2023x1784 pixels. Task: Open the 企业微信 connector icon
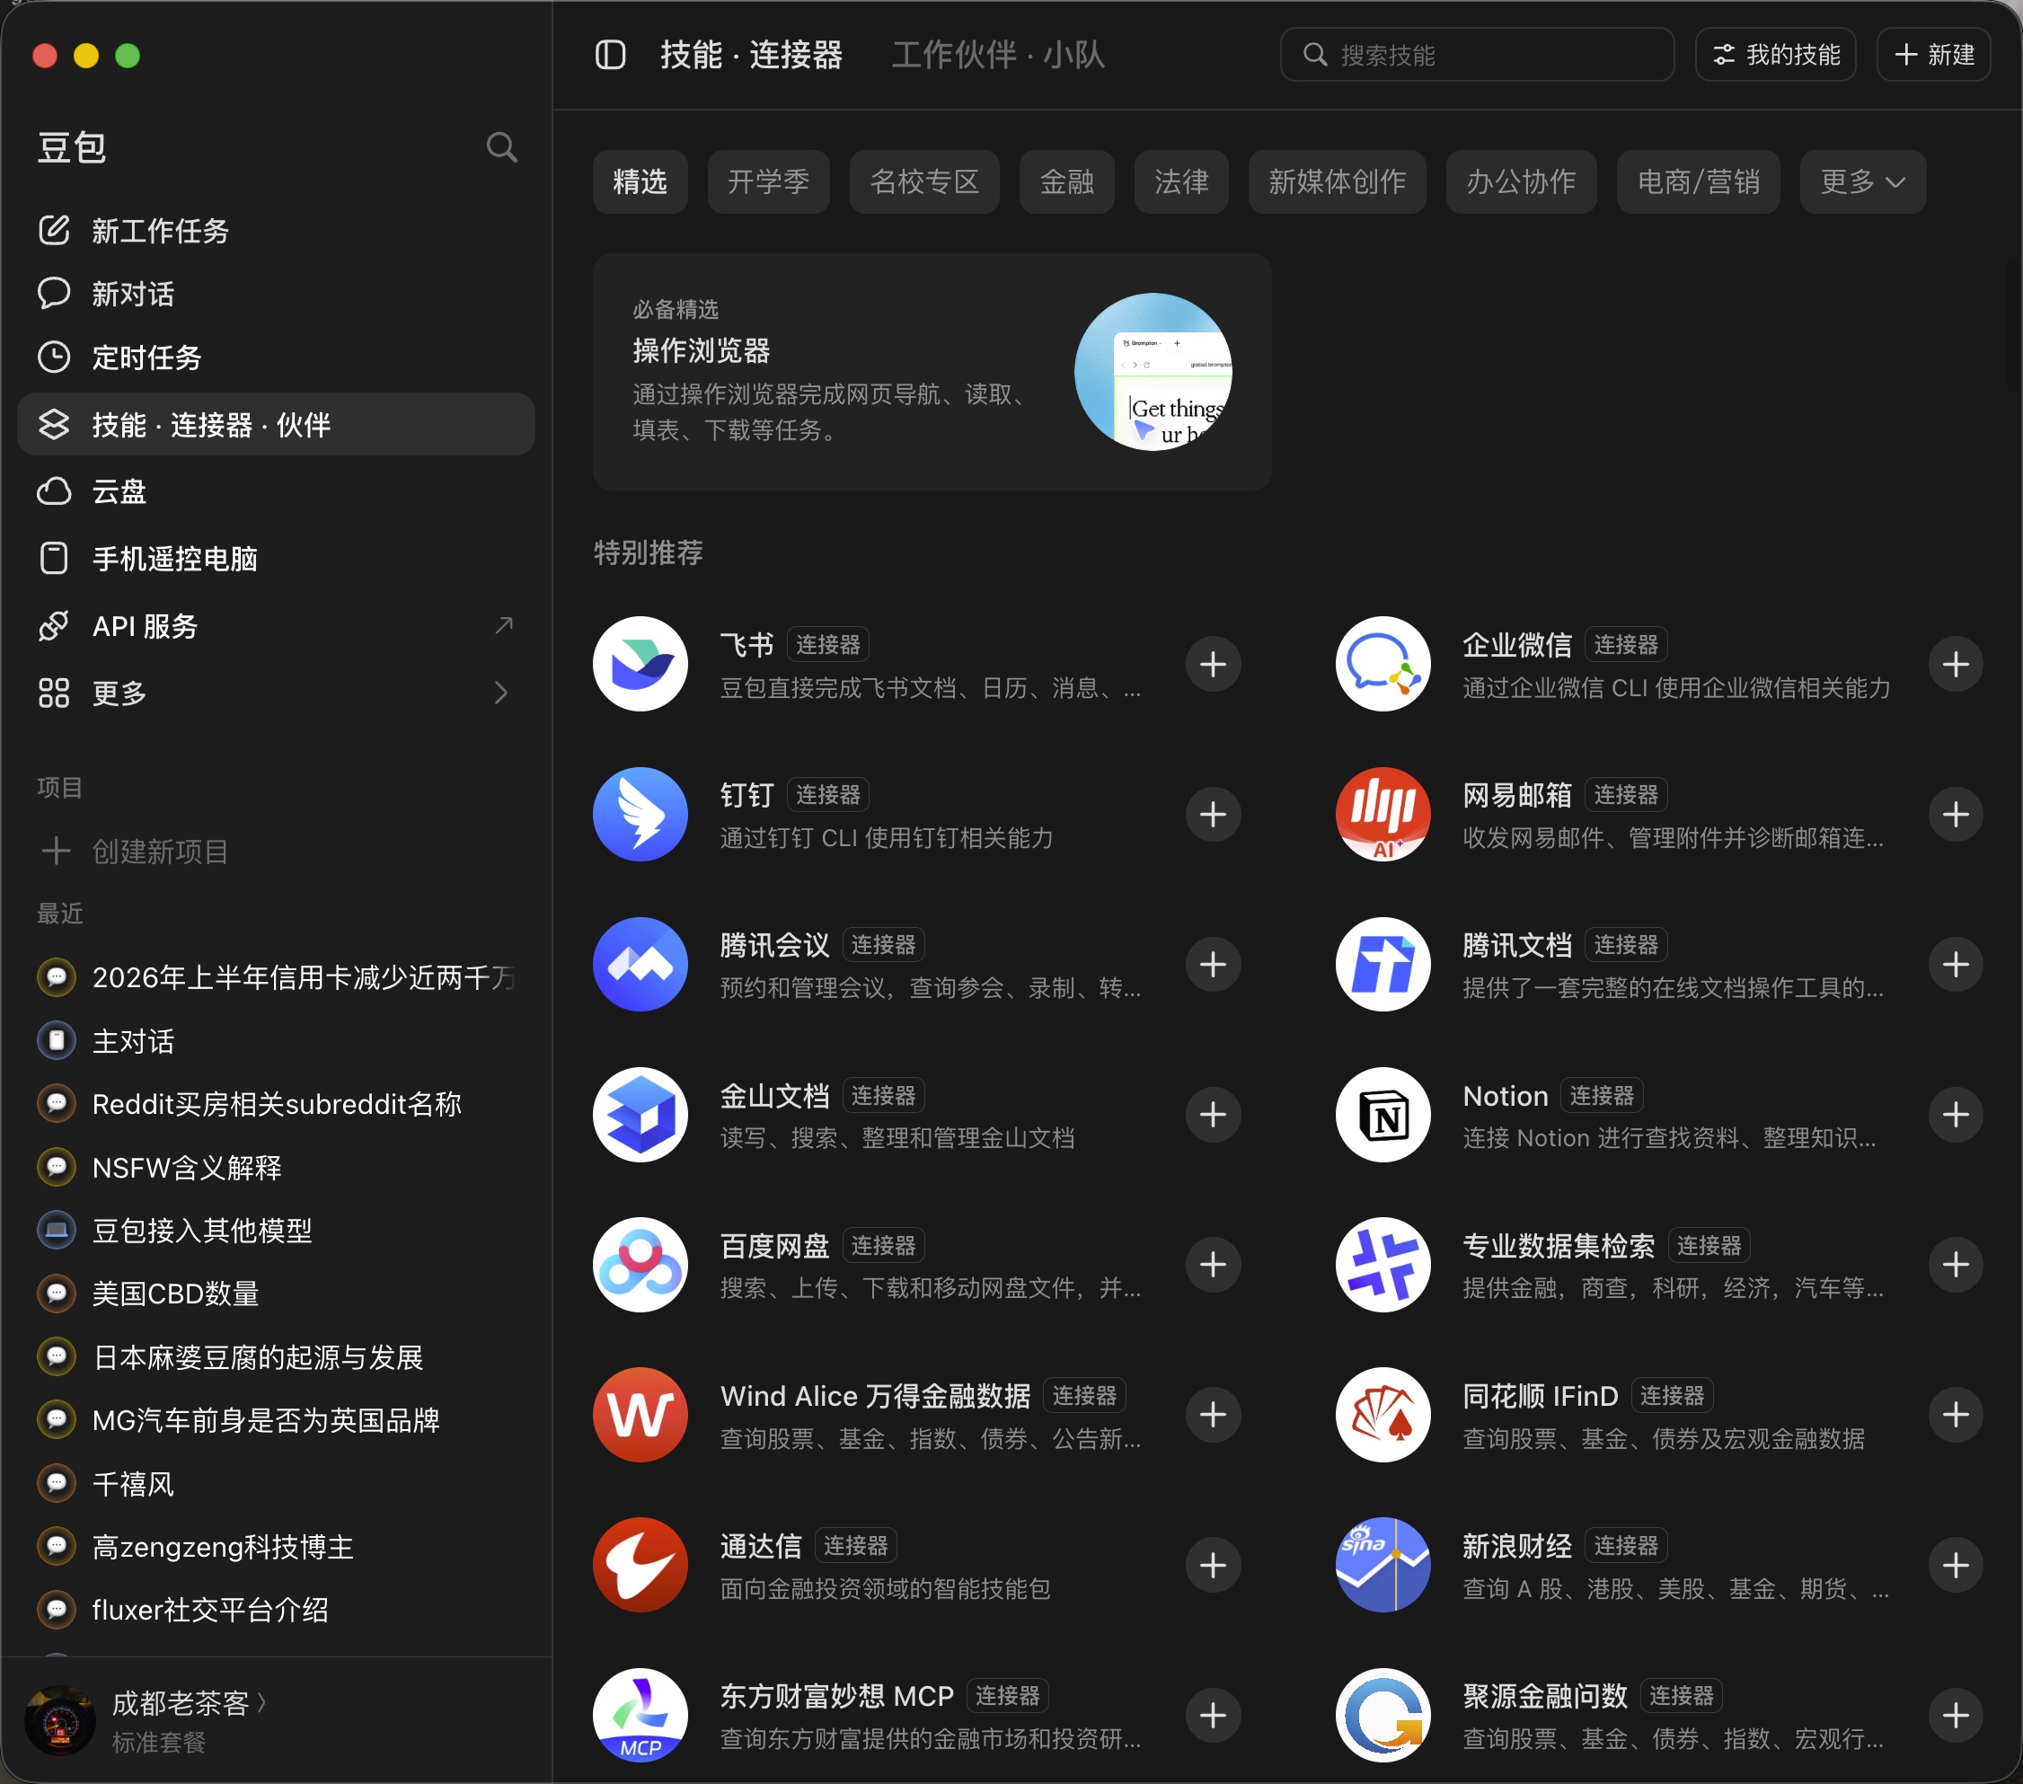coord(1383,664)
